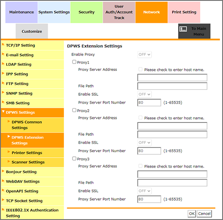Click the Proxy1 File Path field
The width and height of the screenshot is (223, 220).
172,86
